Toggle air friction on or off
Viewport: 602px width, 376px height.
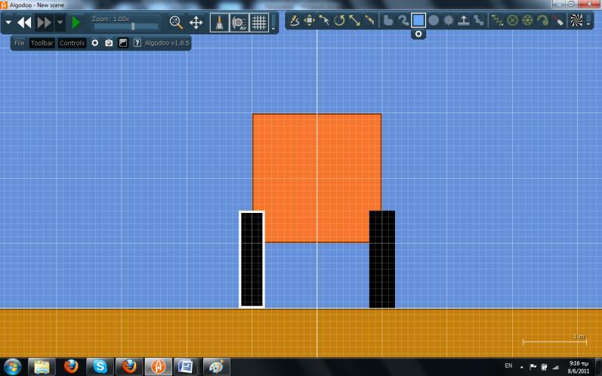[x=239, y=23]
